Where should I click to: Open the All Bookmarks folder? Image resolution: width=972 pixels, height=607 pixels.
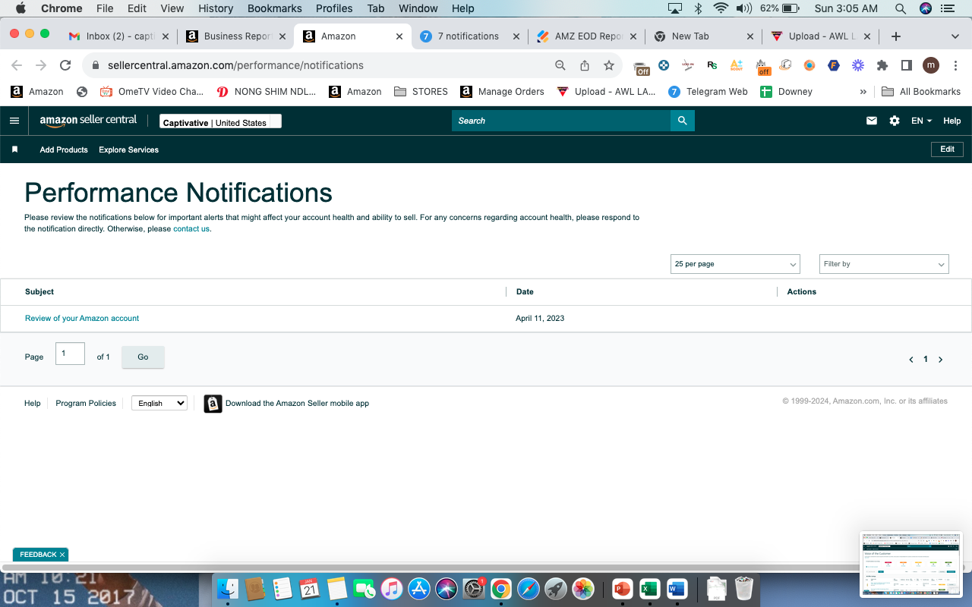tap(921, 92)
